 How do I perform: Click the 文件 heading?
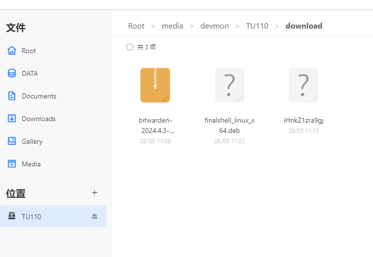coord(16,28)
